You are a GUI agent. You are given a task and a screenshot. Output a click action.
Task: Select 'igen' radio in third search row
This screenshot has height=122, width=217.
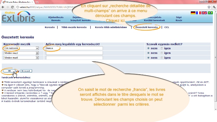coord(162,58)
